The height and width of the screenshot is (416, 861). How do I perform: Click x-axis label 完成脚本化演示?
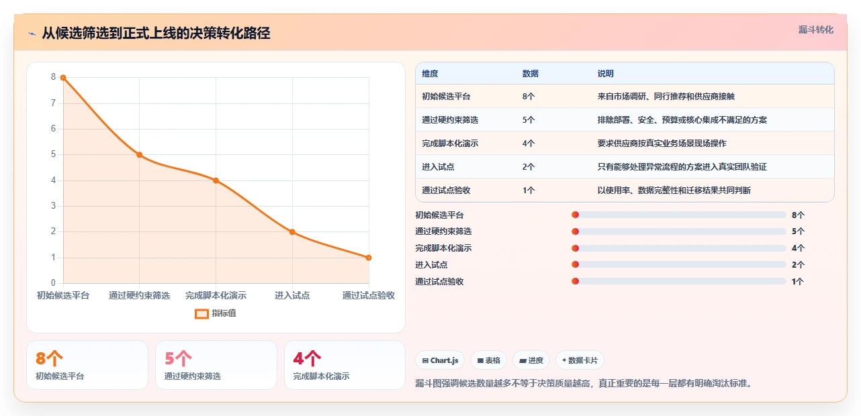(216, 295)
